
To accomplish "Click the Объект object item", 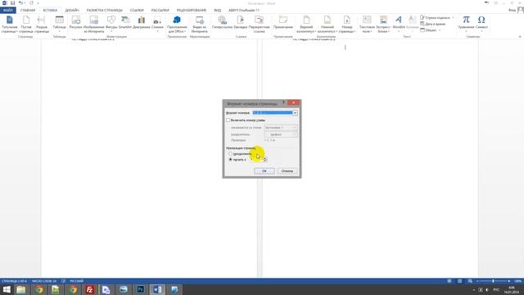I will point(431,30).
